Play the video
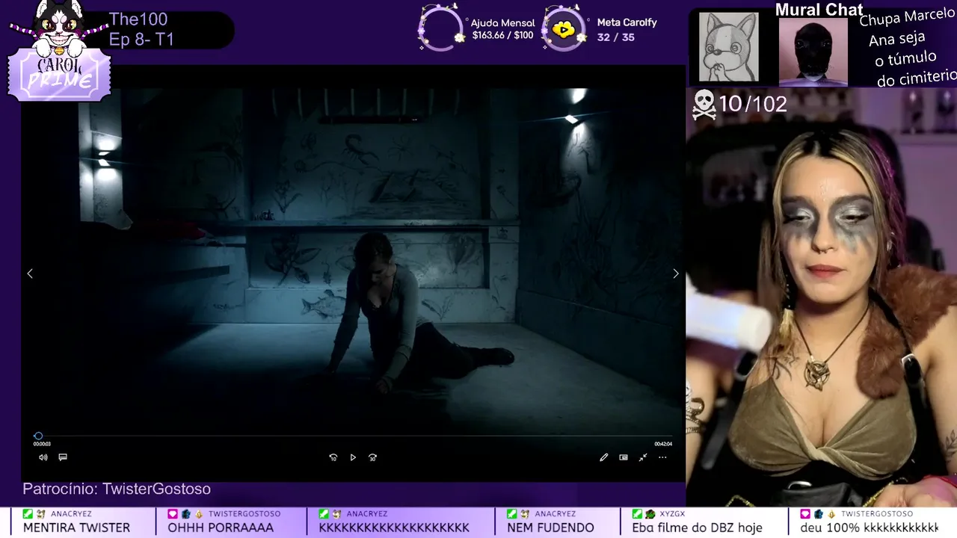Viewport: 957px width, 538px height. click(353, 457)
